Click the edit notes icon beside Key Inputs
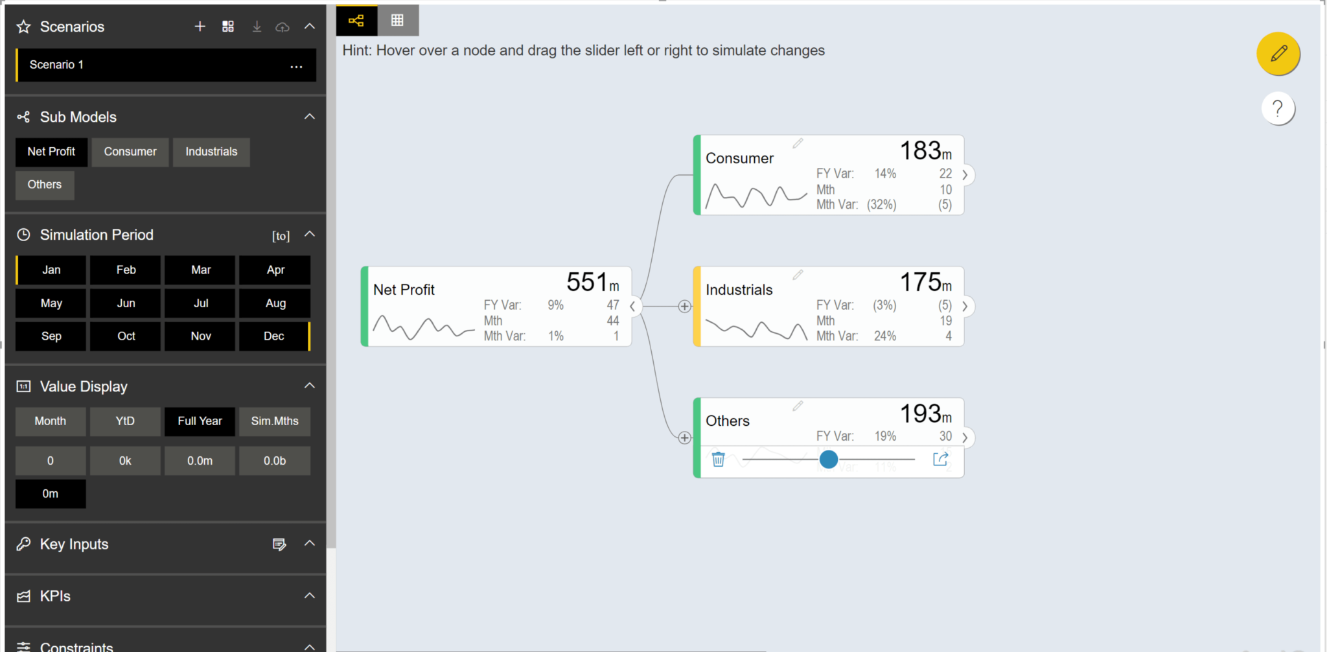 click(279, 544)
